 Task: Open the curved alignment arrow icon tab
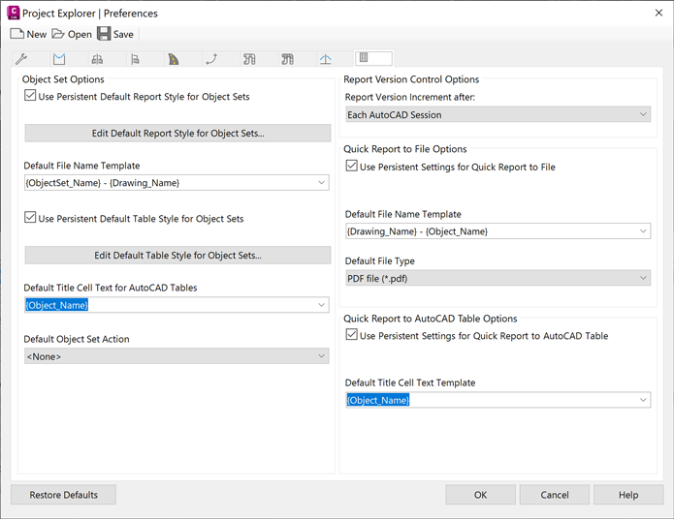211,59
